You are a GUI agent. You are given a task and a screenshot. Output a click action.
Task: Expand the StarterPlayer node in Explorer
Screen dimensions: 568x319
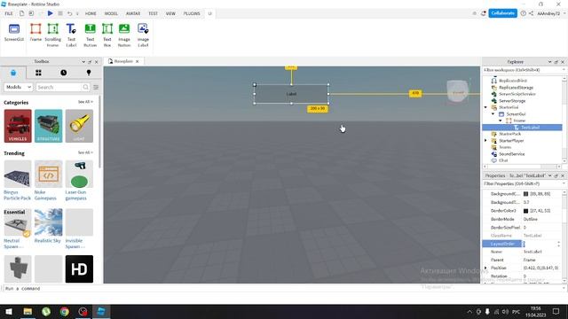pyautogui.click(x=485, y=140)
